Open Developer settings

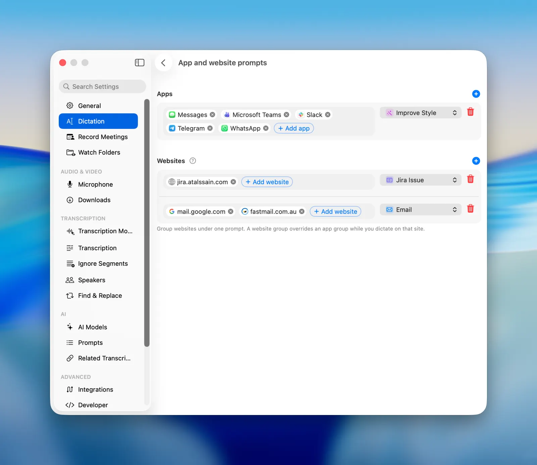pos(98,405)
